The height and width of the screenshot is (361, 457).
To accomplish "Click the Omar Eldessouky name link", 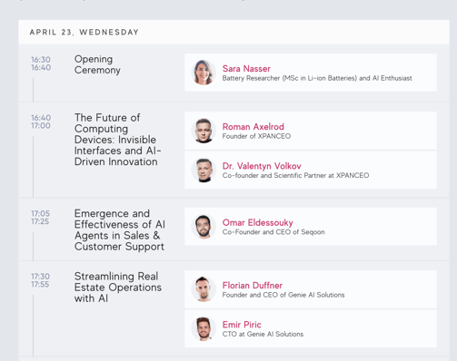I will click(x=258, y=222).
